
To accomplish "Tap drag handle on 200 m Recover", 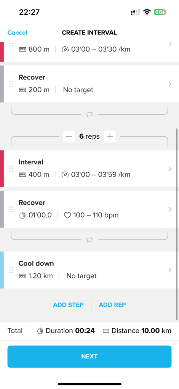I will coord(11,84).
